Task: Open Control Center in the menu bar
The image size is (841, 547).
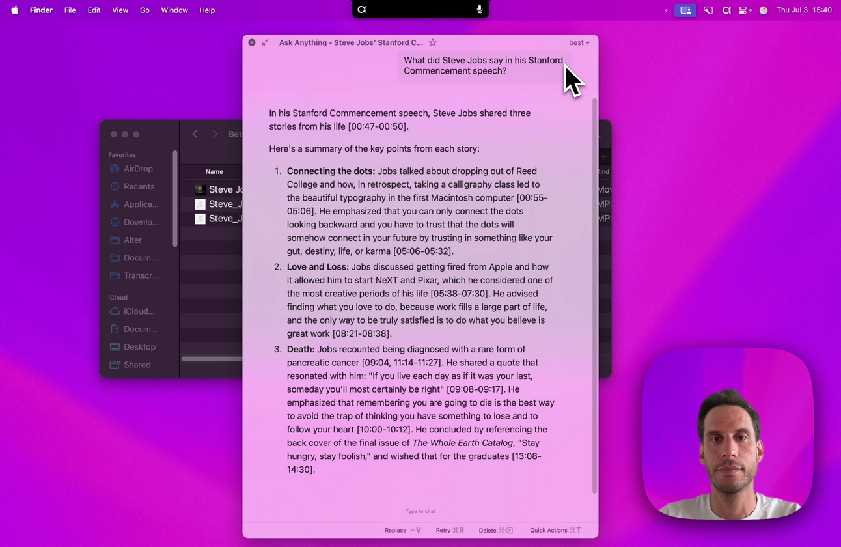Action: click(745, 10)
